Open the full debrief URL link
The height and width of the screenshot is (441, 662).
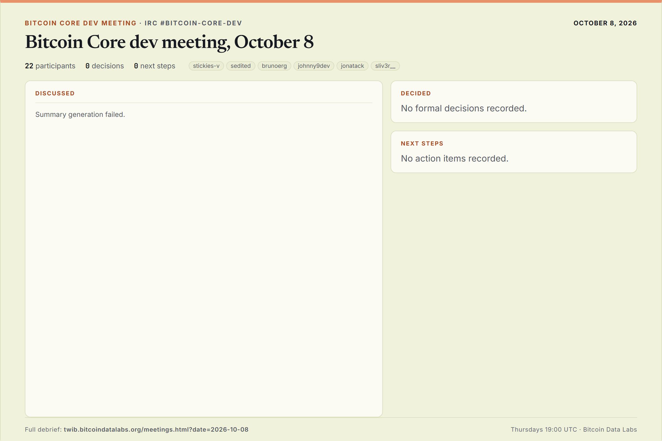point(156,429)
